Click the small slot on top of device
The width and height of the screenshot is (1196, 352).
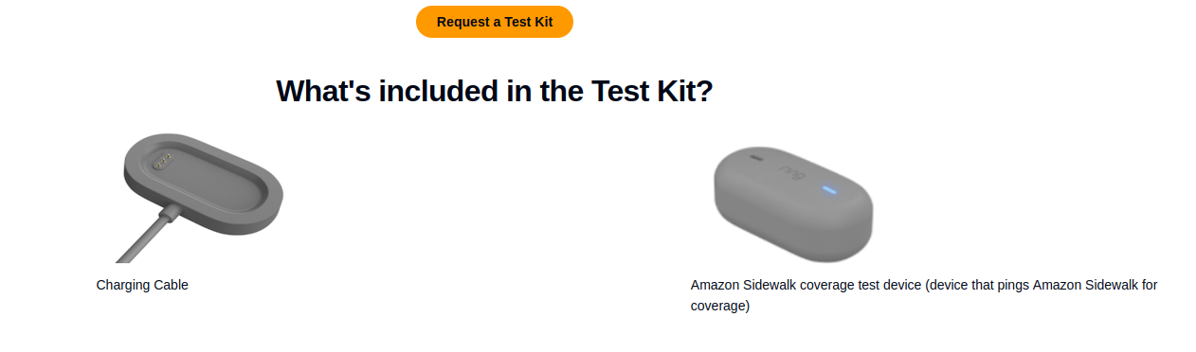tap(755, 157)
